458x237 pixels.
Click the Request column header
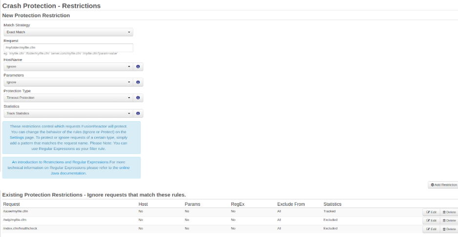click(x=11, y=204)
